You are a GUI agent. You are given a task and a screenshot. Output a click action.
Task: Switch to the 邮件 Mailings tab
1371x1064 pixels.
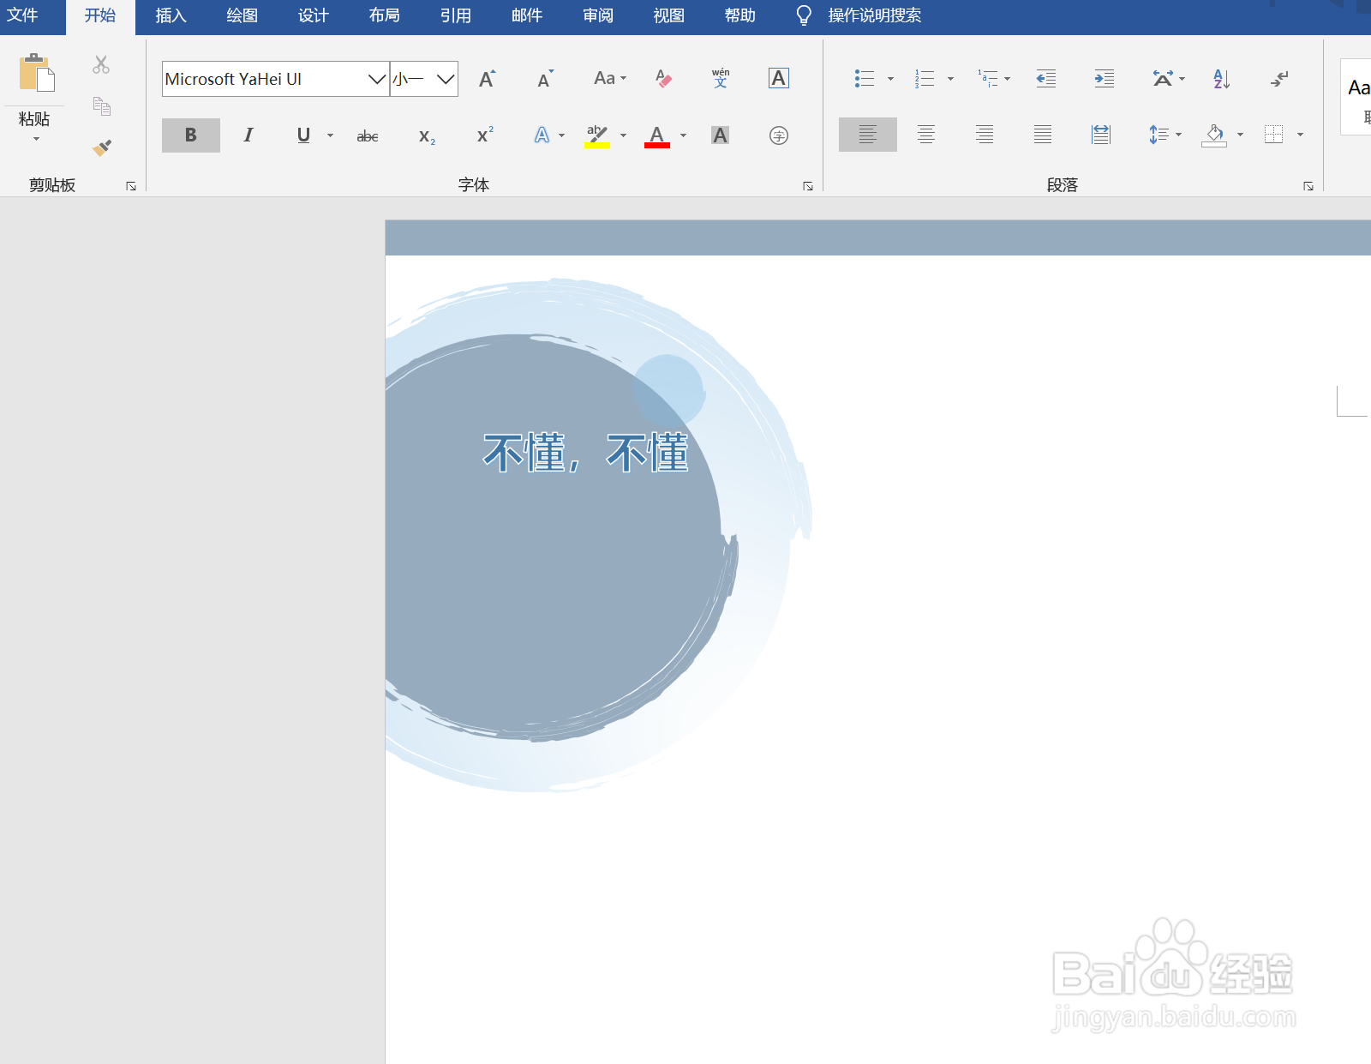(x=526, y=15)
